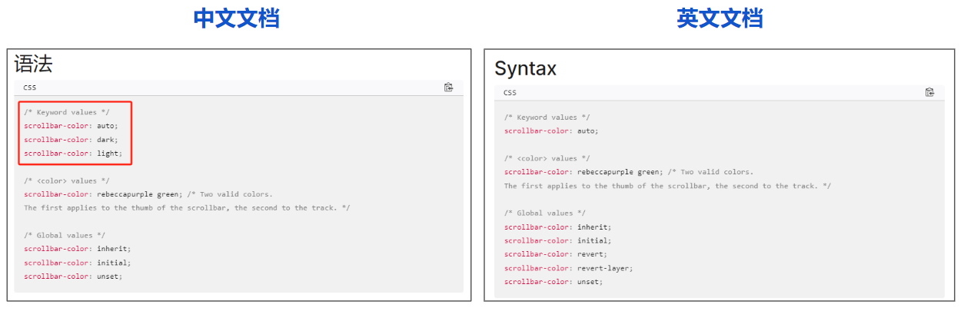Click the scrollbar-color: revert; line
964x311 pixels.
point(555,254)
